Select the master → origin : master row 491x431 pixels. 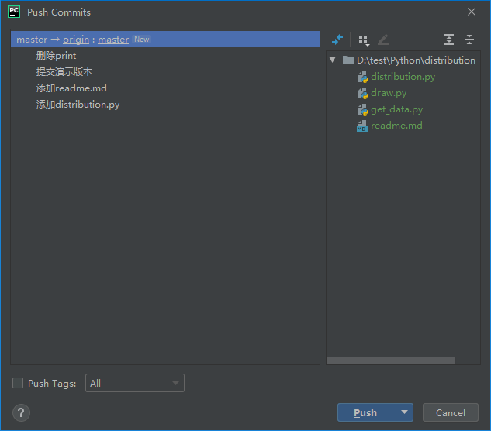coord(165,40)
